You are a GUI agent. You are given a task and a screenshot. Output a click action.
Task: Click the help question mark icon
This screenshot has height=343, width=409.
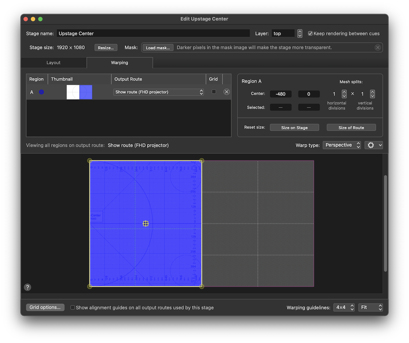click(x=28, y=287)
